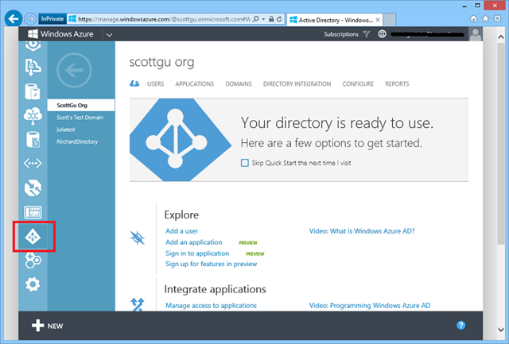Click the address bar search magnifier icon
The image size is (509, 344).
click(256, 19)
